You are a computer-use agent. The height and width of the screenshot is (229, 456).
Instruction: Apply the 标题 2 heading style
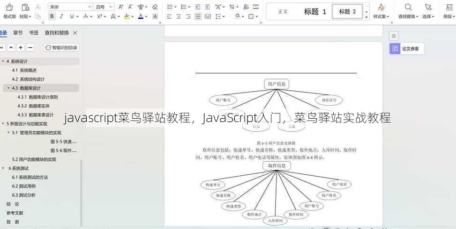point(347,12)
